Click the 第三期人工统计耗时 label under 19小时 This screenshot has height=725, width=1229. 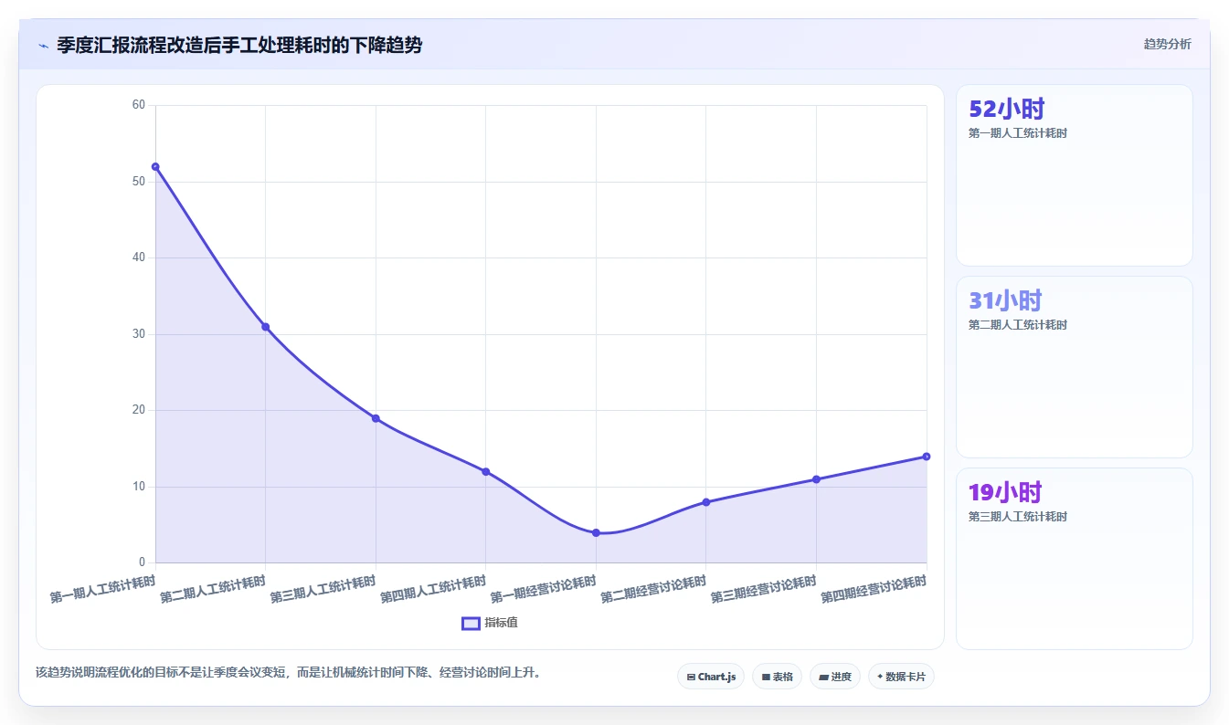pyautogui.click(x=1018, y=517)
